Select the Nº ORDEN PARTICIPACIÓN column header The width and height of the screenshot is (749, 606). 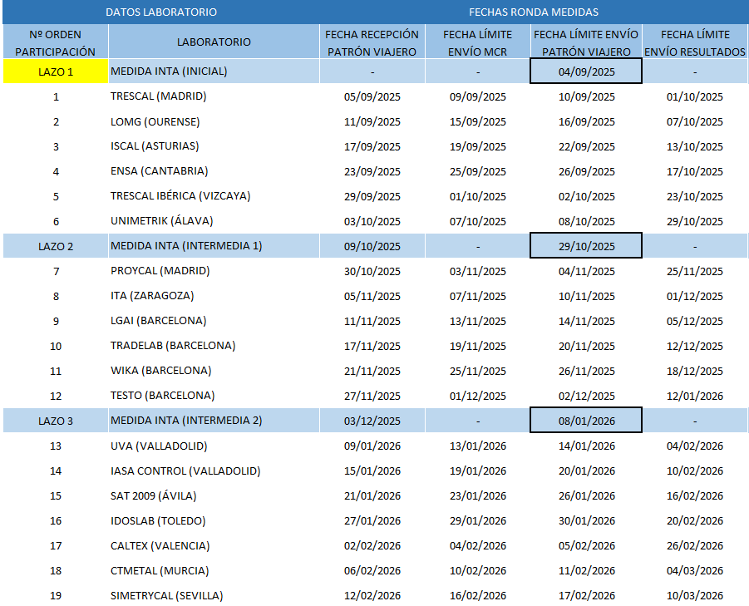click(x=56, y=42)
